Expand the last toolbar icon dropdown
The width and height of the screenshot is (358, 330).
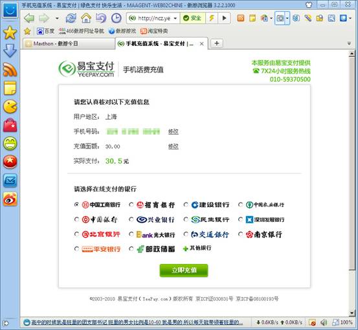click(x=350, y=18)
